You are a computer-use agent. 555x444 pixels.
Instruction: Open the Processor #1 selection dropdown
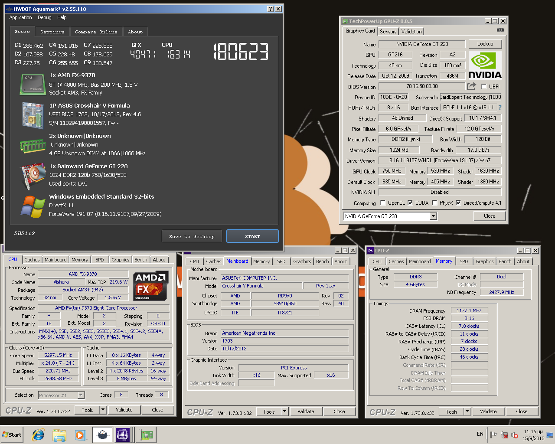(81, 395)
